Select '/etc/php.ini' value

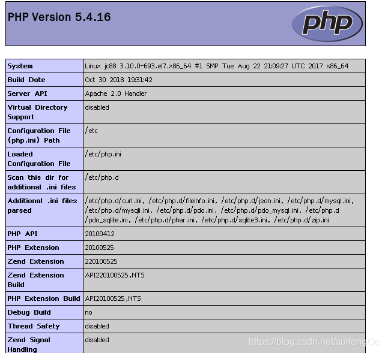coord(103,154)
